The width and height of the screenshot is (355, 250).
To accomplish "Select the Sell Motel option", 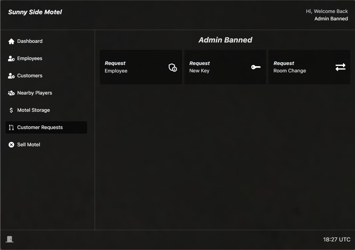I will (x=46, y=144).
